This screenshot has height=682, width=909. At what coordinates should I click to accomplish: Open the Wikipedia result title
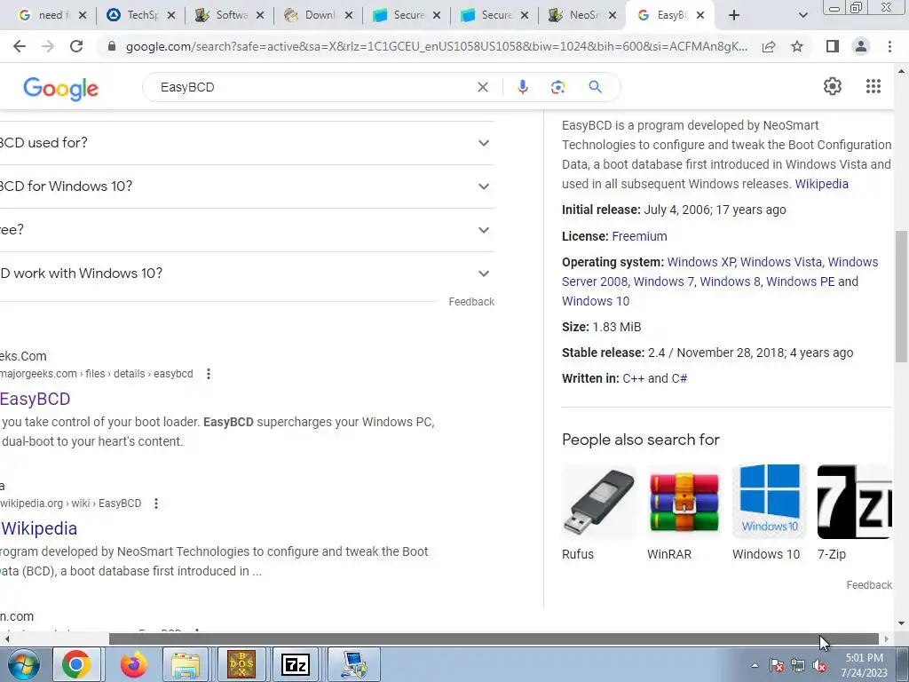(39, 528)
